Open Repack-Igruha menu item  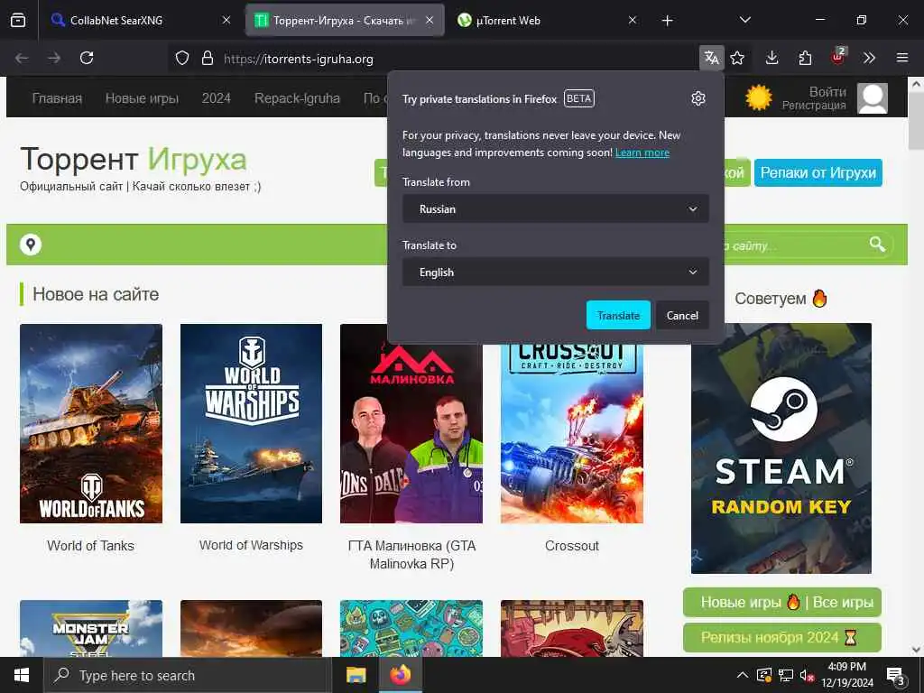[297, 98]
